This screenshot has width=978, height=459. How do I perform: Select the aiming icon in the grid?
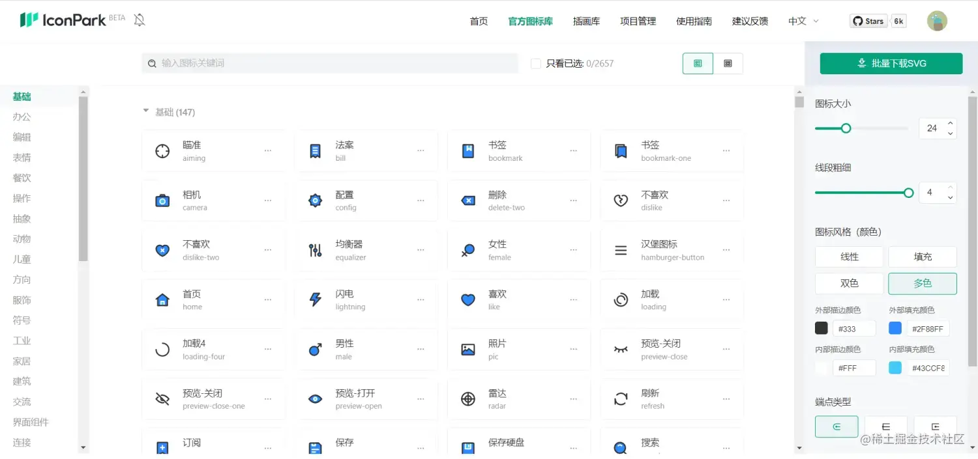(x=162, y=150)
